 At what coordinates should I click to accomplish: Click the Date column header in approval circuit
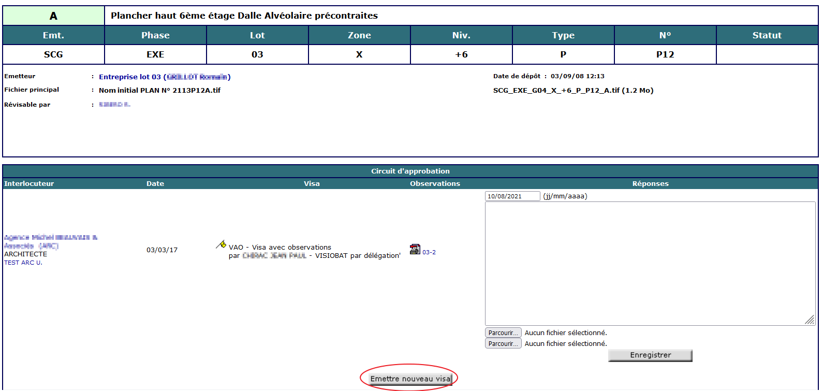(x=155, y=183)
